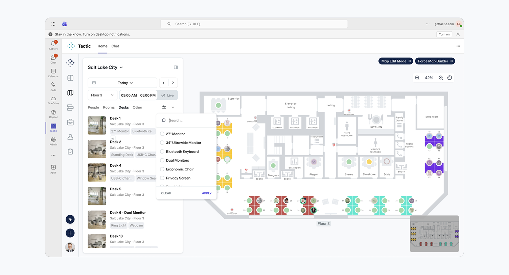Image resolution: width=509 pixels, height=275 pixels.
Task: Open the filter sliders icon
Action: point(164,107)
